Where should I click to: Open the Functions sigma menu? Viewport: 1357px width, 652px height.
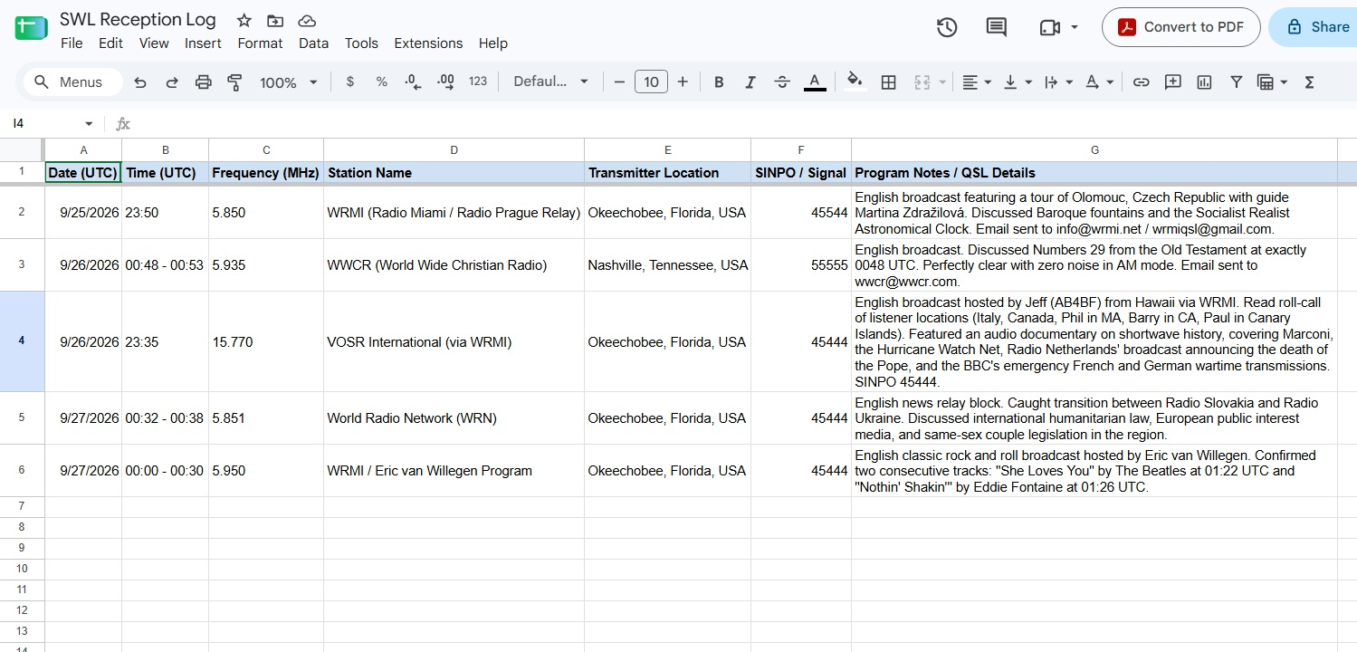(x=1309, y=82)
